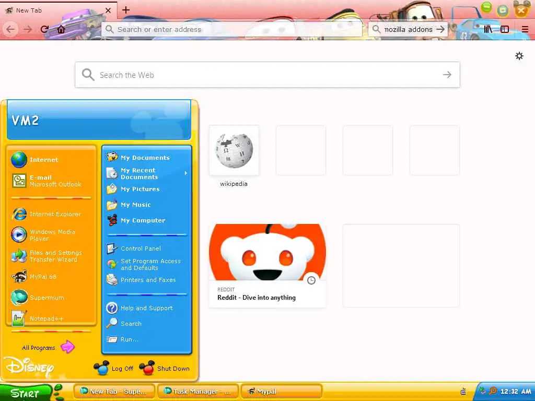Expand My Recent Documents submenu

(x=147, y=173)
